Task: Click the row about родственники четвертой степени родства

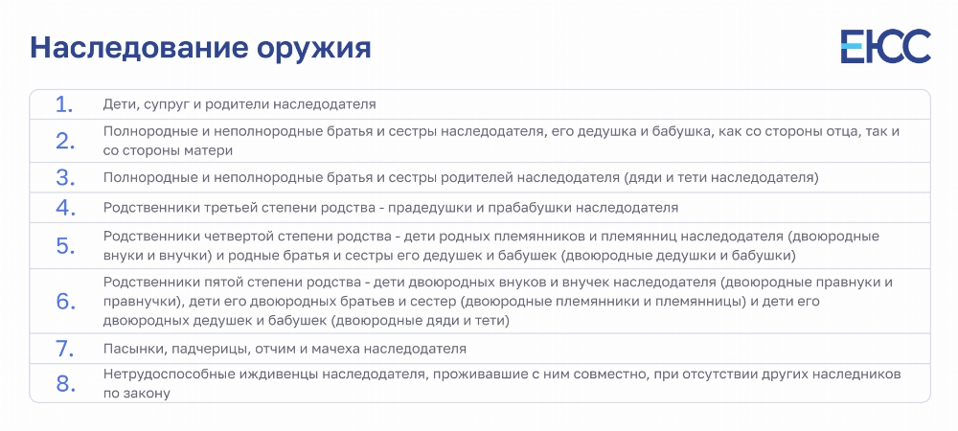Action: pos(480,245)
